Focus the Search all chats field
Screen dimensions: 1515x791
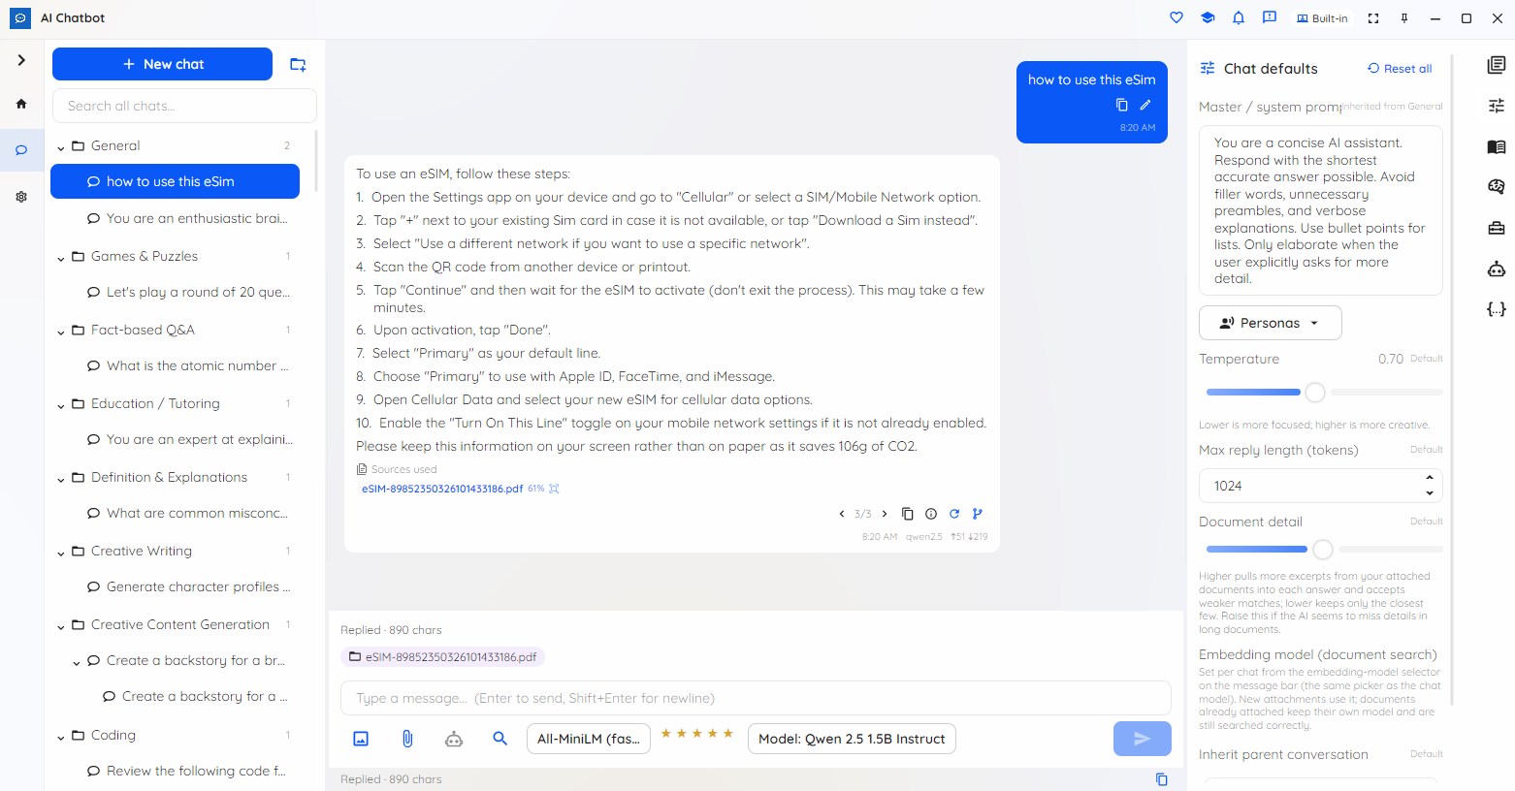point(184,106)
